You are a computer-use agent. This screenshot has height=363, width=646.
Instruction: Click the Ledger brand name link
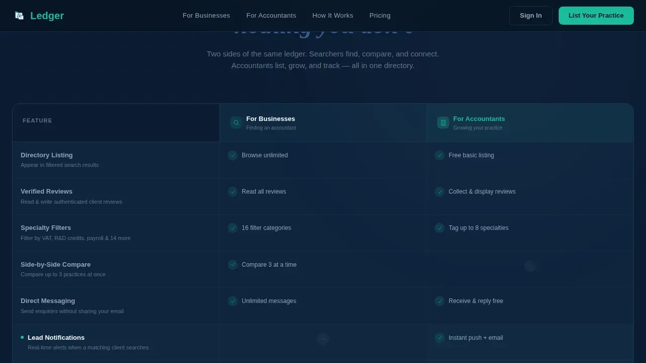47,16
